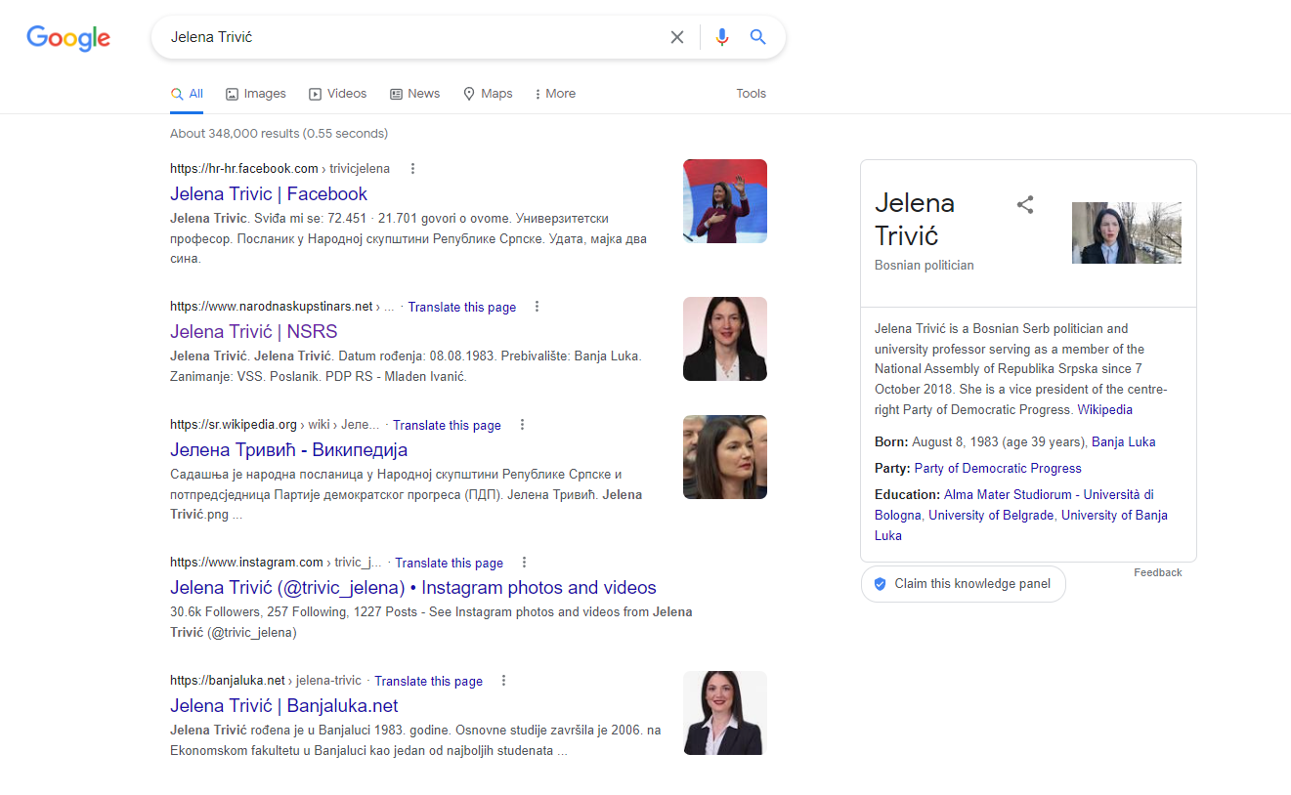Expand the More search options menu
The width and height of the screenshot is (1291, 795).
click(x=555, y=94)
